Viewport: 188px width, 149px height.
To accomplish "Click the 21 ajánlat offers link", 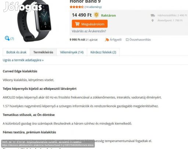I will (92, 40).
